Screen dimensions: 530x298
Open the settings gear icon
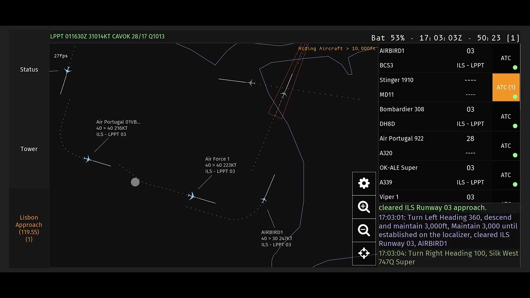pos(364,183)
